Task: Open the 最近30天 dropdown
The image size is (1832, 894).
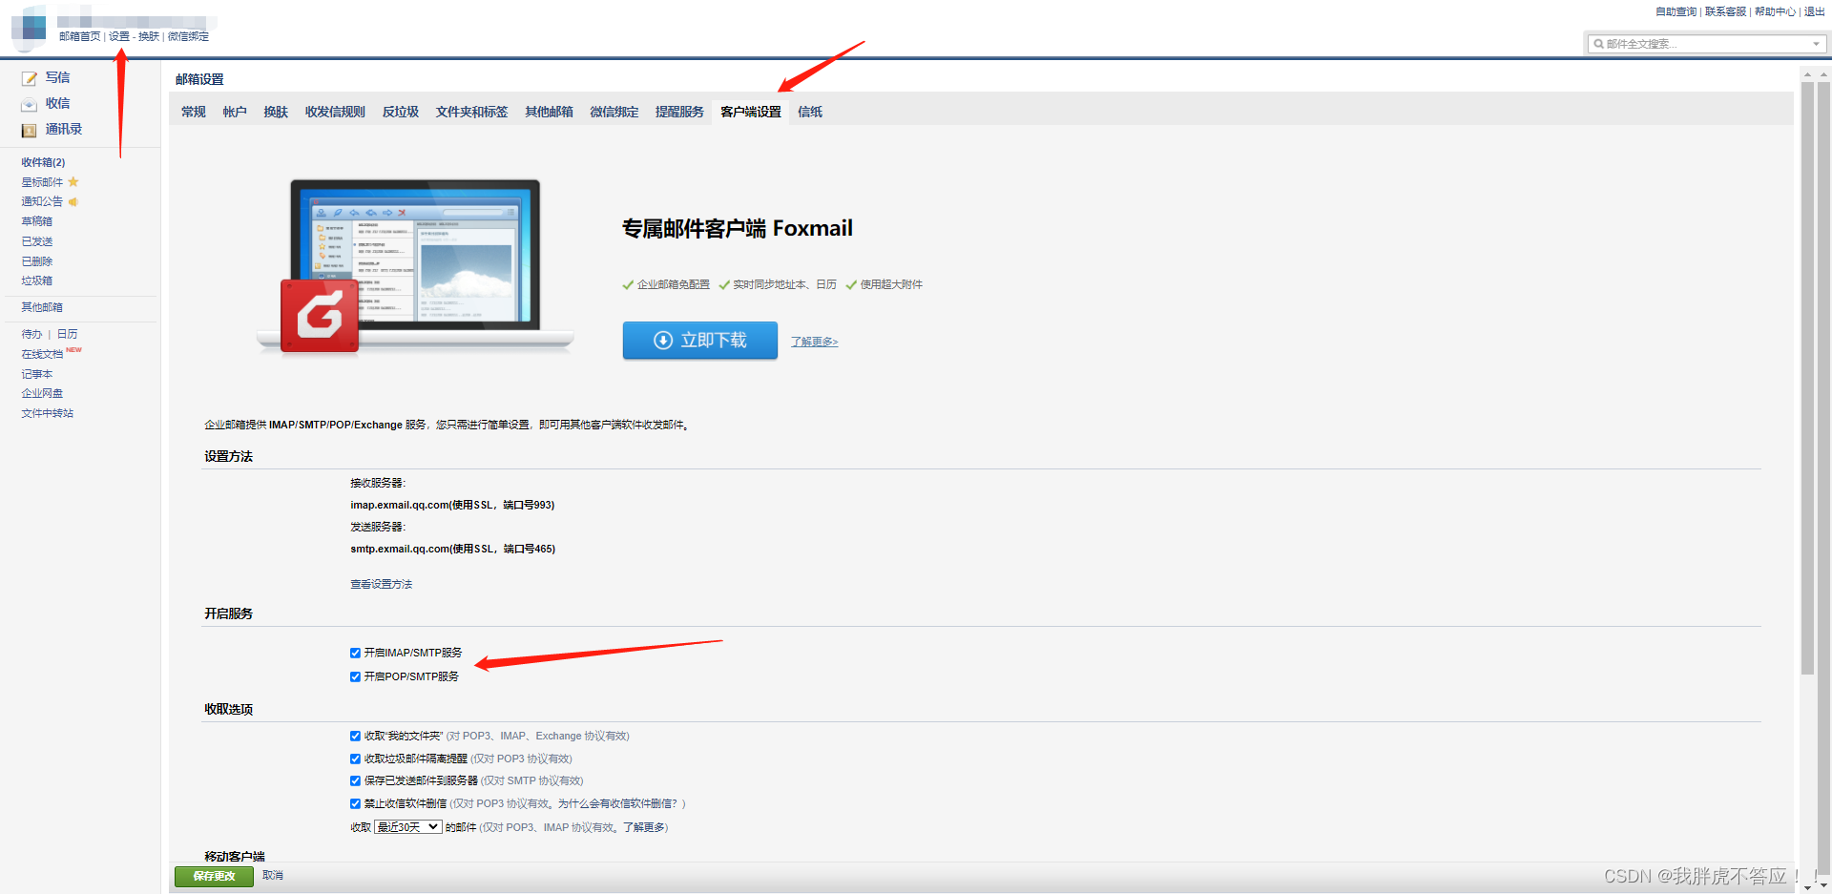Action: tap(408, 827)
